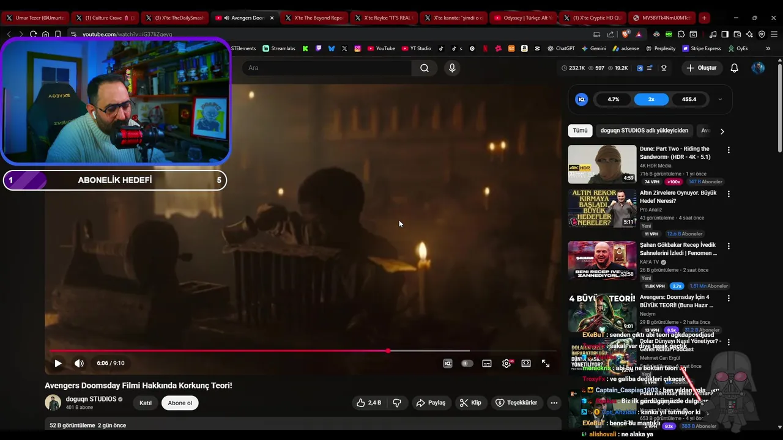Screen dimensions: 783x440
Task: Open the Dune: Part Two video thumbnail
Action: pos(602,164)
